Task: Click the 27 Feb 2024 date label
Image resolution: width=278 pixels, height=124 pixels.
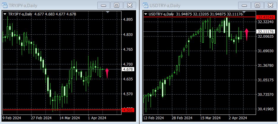Action: click(41, 118)
